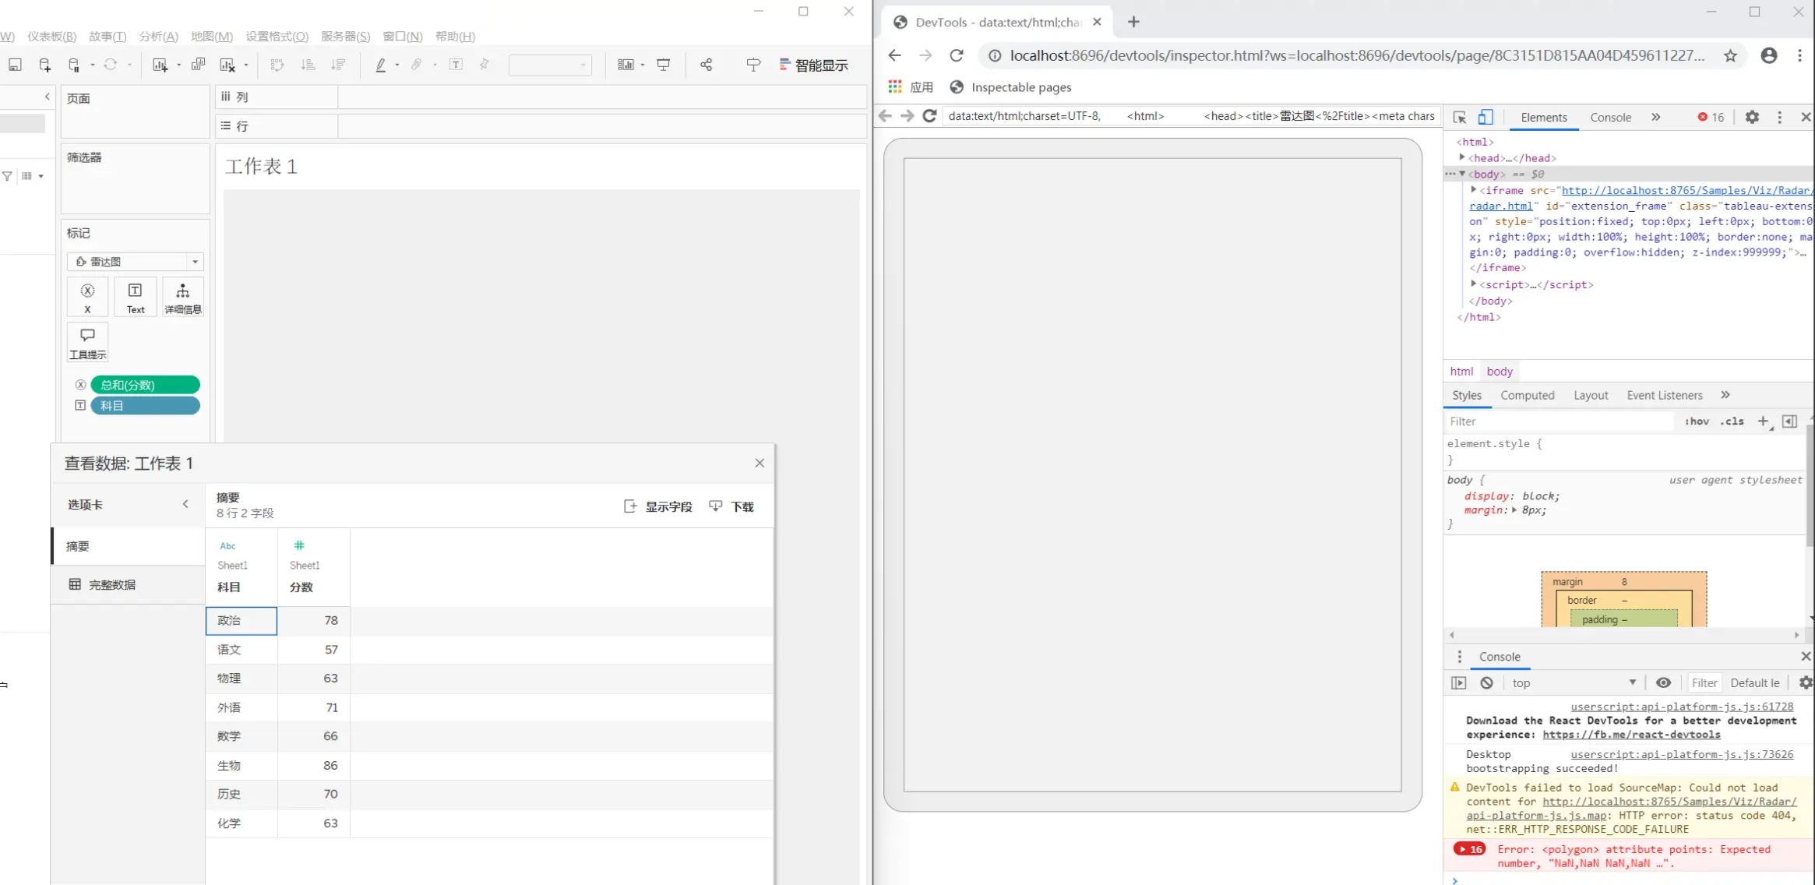Viewport: 1815px width, 885px height.
Task: Click the 生物 row score 86
Action: coord(314,766)
